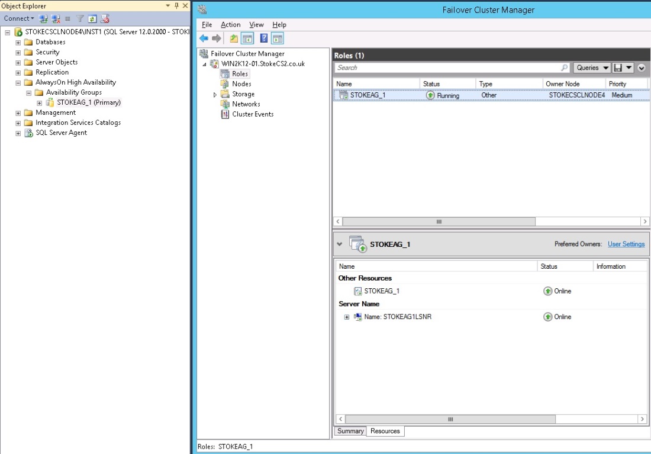
Task: Toggle the Show/Hide Action Pane button
Action: pyautogui.click(x=278, y=38)
